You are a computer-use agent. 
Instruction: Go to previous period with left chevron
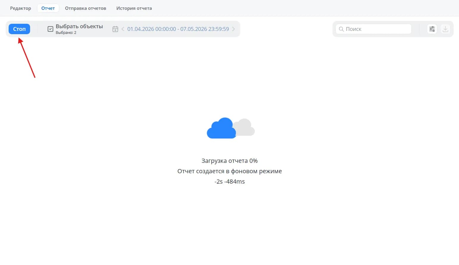tap(123, 29)
